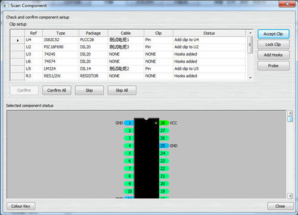Click the clip setup table scrollbar thumb
Viewport: 298px width, 215px height.
point(250,45)
